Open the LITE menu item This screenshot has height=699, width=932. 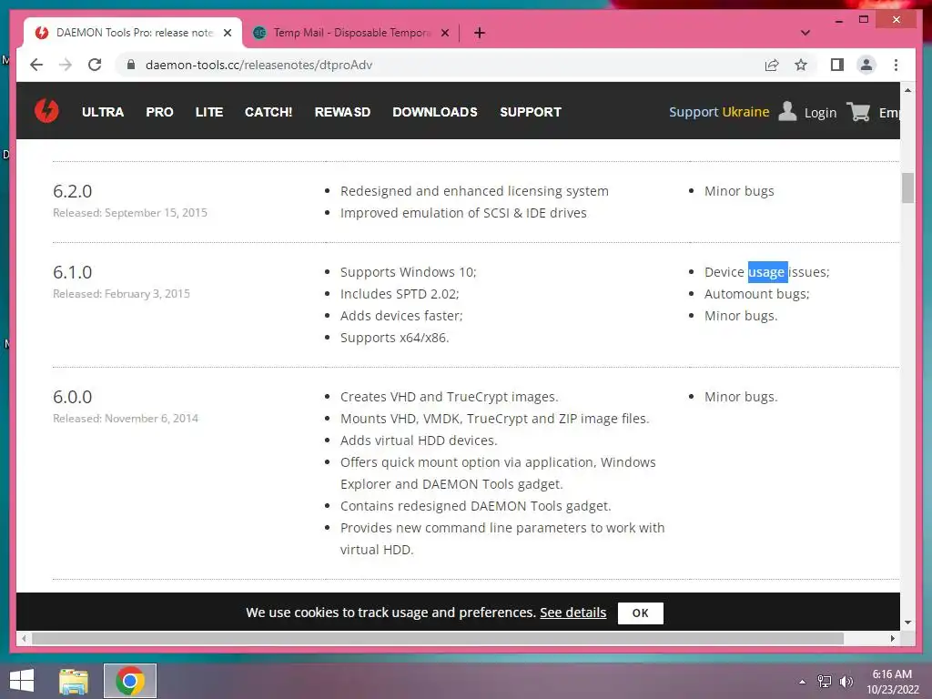click(x=209, y=112)
